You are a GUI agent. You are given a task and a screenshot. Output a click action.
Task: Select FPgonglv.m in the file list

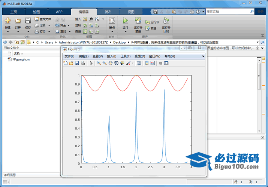coord(20,59)
